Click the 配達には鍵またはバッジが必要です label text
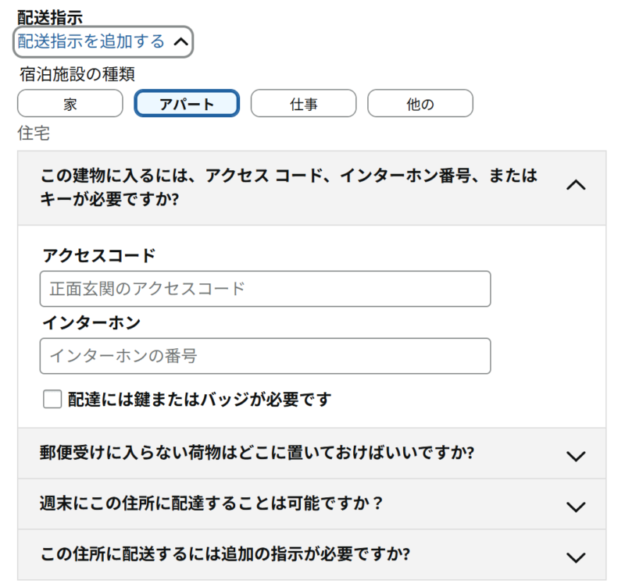 [199, 400]
